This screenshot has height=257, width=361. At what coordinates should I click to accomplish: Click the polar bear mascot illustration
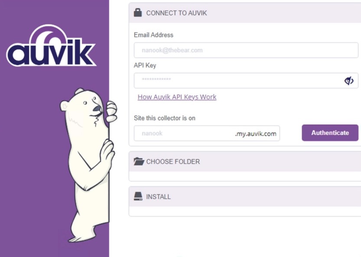click(x=89, y=165)
